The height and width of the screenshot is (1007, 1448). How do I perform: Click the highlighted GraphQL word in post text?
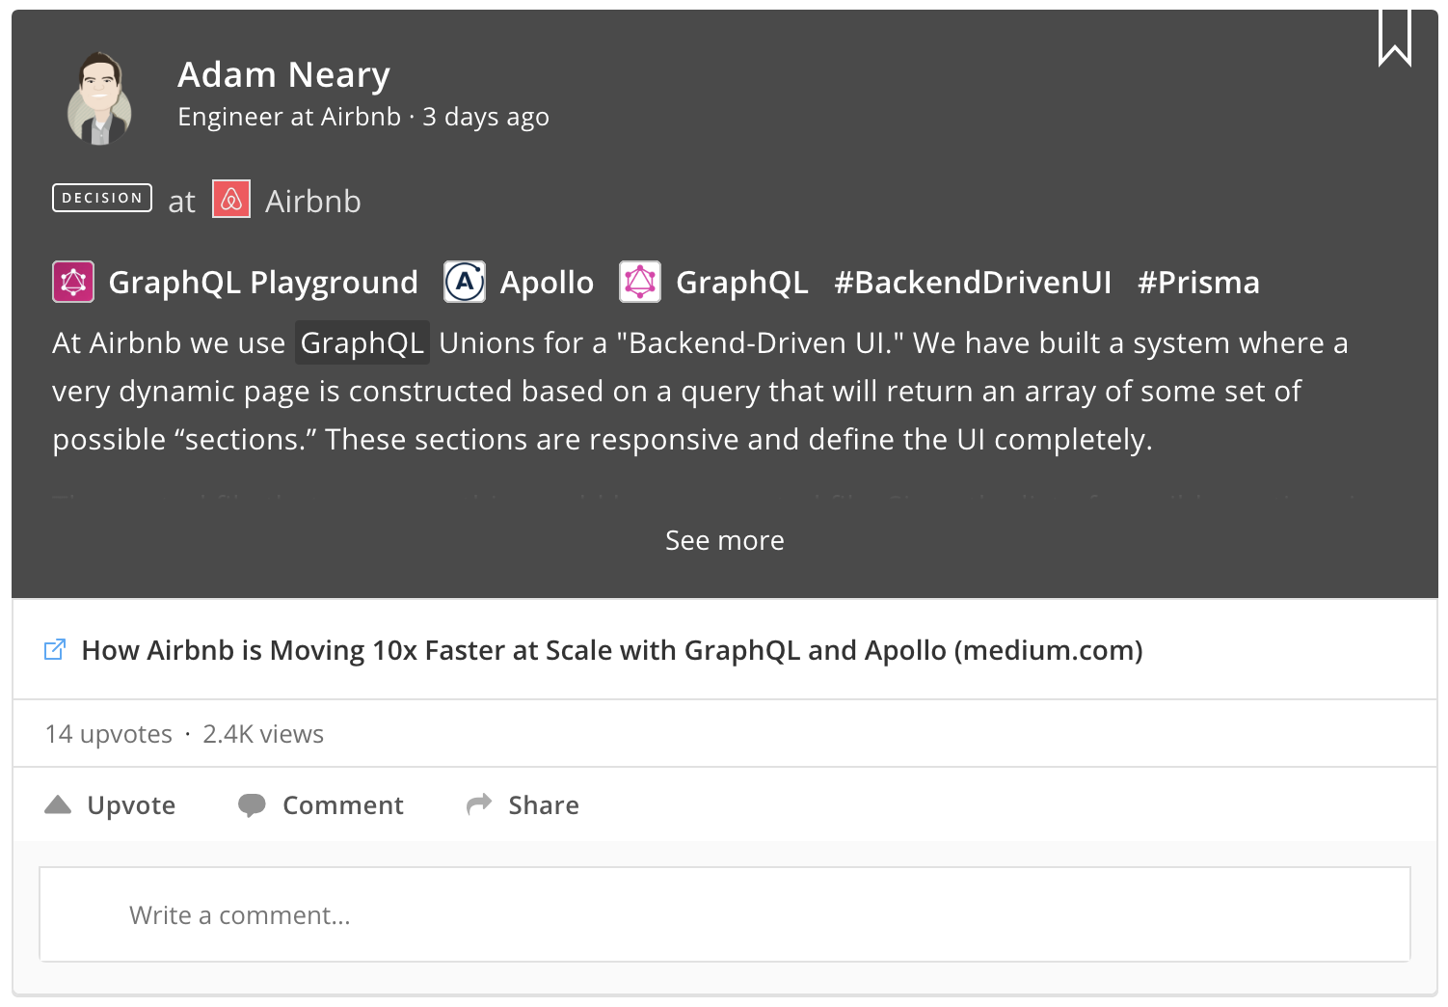coord(362,342)
